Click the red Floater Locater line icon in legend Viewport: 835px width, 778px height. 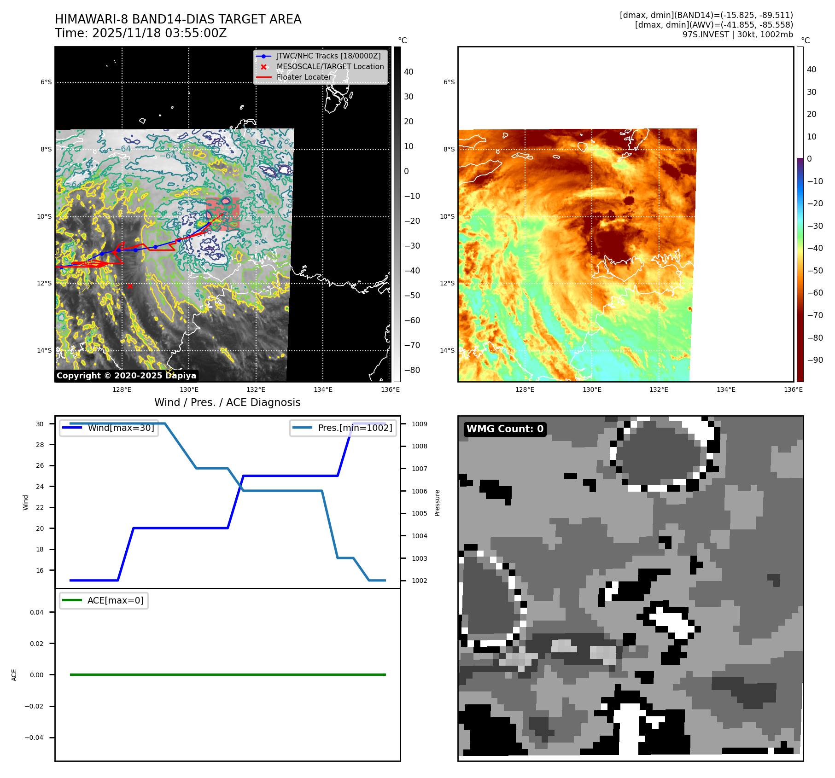[263, 77]
